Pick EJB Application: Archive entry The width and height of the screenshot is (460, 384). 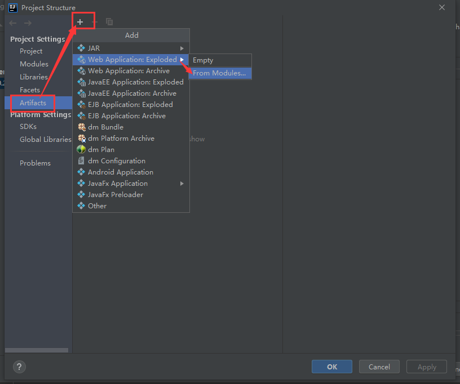point(131,115)
